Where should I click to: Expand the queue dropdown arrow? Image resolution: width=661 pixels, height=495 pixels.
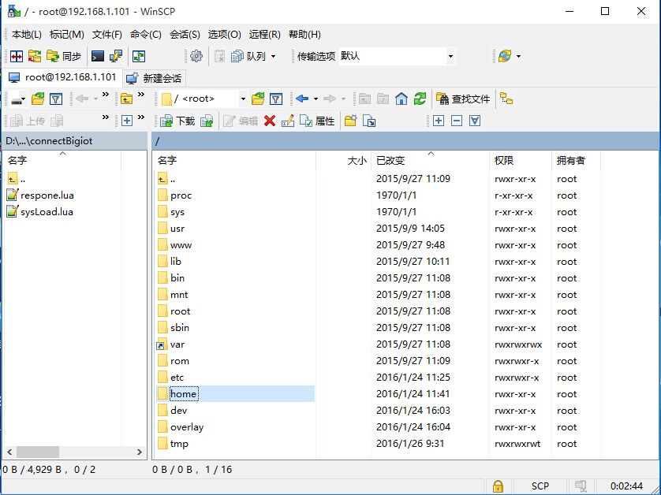point(273,56)
